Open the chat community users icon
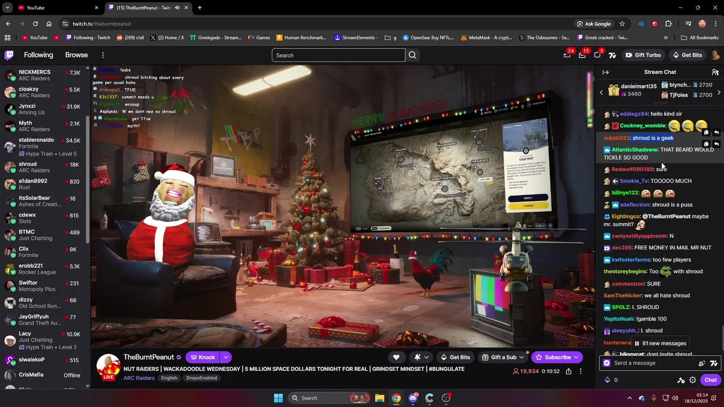 coord(715,72)
